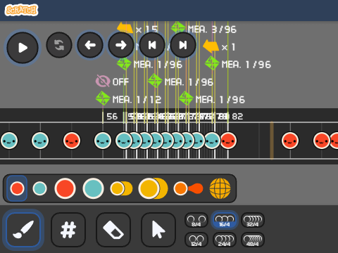Activate the eraser tool

[x=113, y=230]
